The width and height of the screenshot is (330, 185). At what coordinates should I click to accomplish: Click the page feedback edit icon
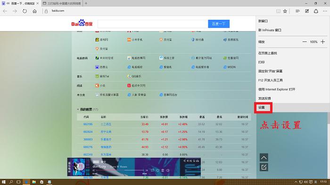[264, 167]
